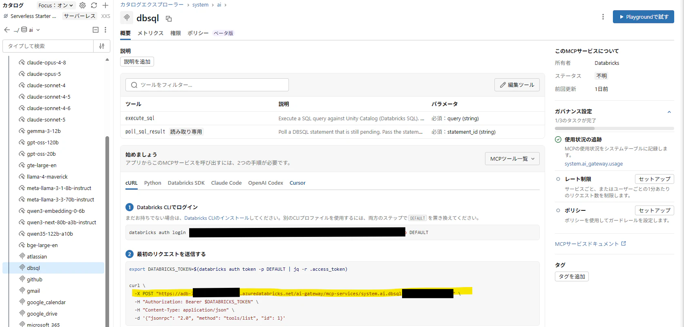Select the execute_sql tool row
684x327 pixels.
pos(332,118)
